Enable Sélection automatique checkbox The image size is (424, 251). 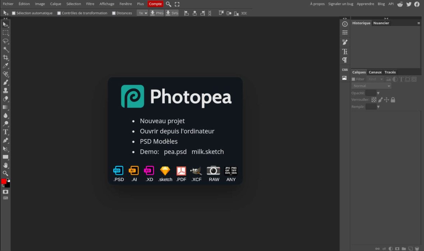pos(14,13)
